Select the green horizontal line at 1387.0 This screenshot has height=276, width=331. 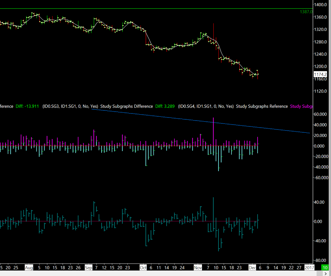(x=156, y=9)
